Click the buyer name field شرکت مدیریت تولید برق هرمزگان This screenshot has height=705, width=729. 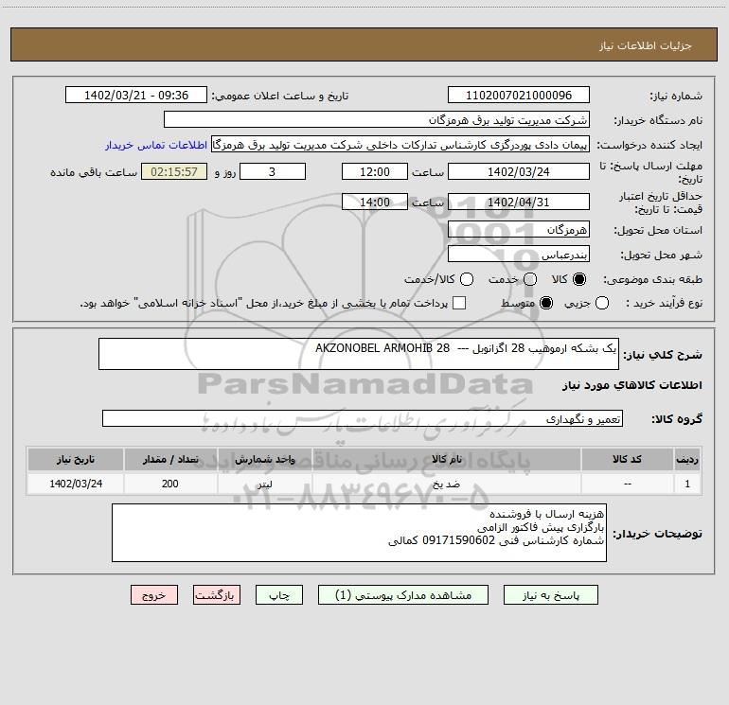coord(377,119)
